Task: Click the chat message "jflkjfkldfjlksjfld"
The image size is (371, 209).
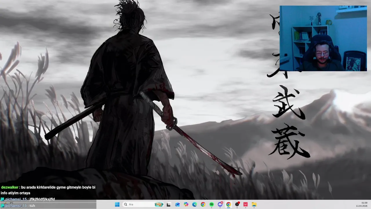Action: (42, 199)
